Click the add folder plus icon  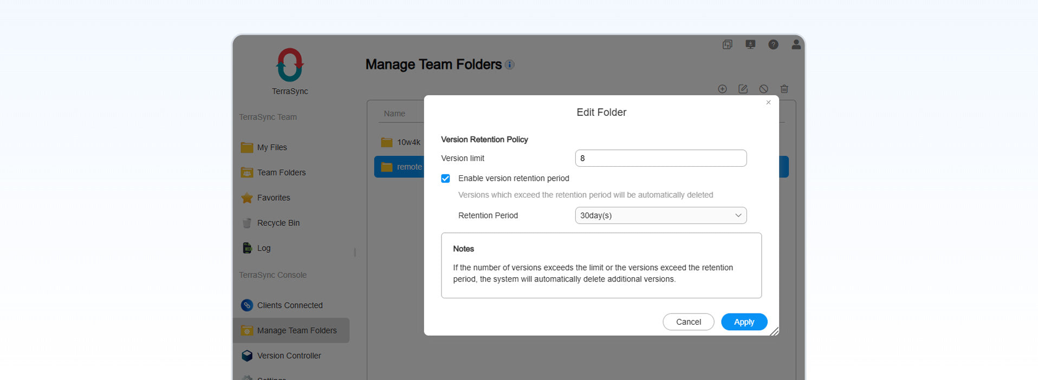coord(722,89)
